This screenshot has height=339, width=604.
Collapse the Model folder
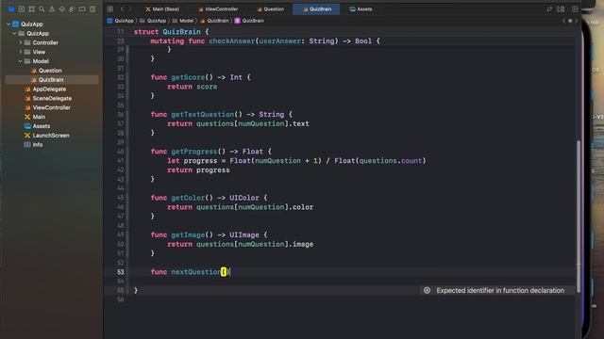[x=21, y=61]
